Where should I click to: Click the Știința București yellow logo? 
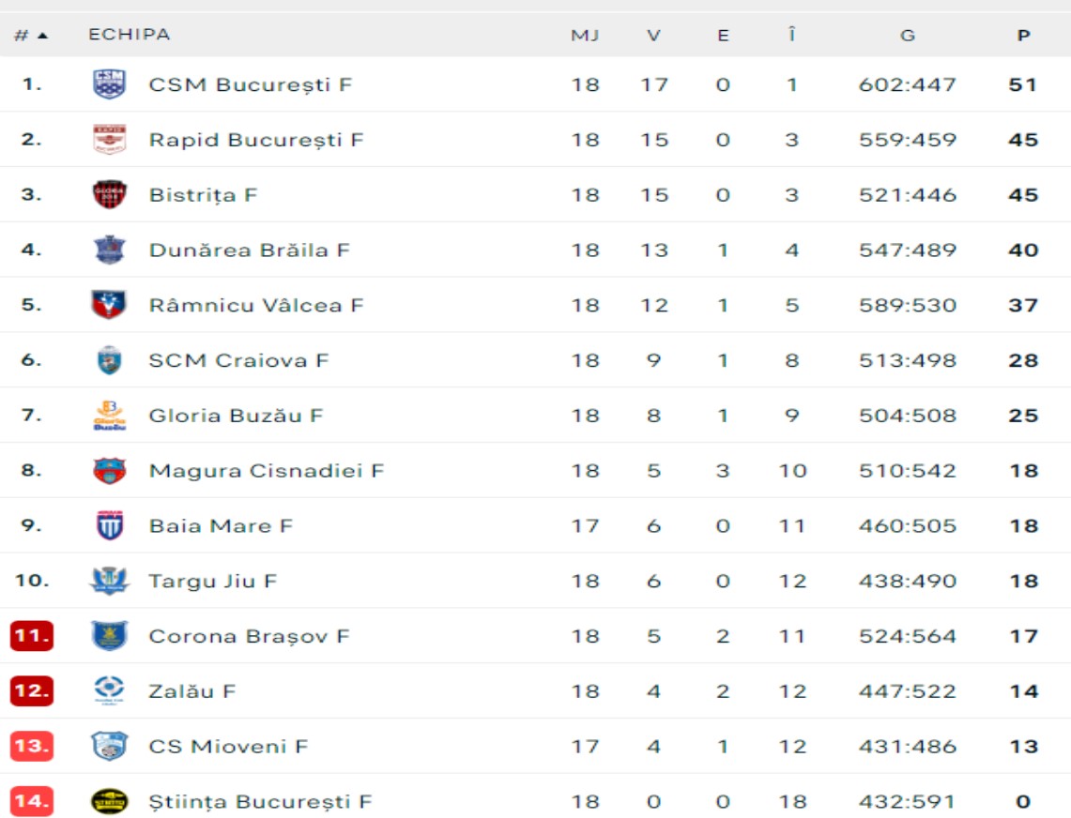coord(109,802)
